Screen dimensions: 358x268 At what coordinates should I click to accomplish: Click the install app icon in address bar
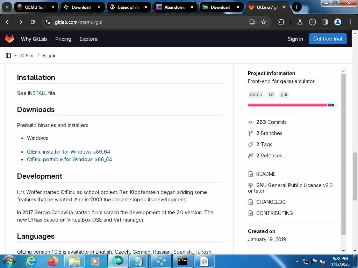(x=252, y=22)
